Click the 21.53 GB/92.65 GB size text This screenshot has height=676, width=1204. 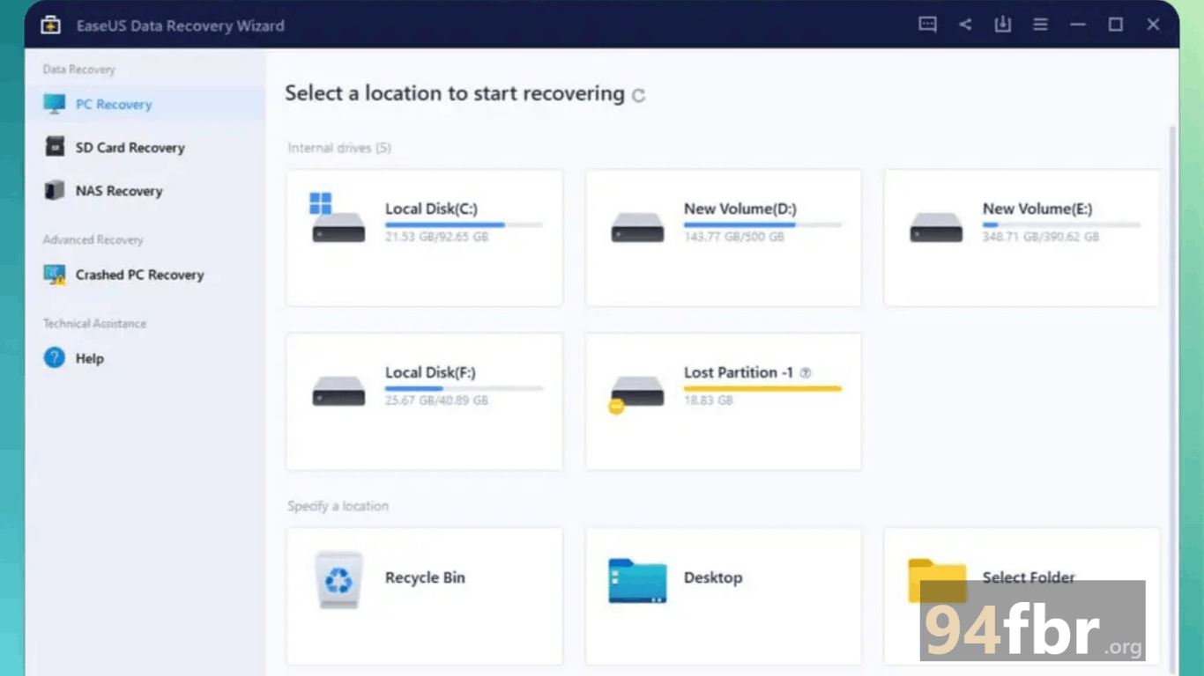(436, 237)
